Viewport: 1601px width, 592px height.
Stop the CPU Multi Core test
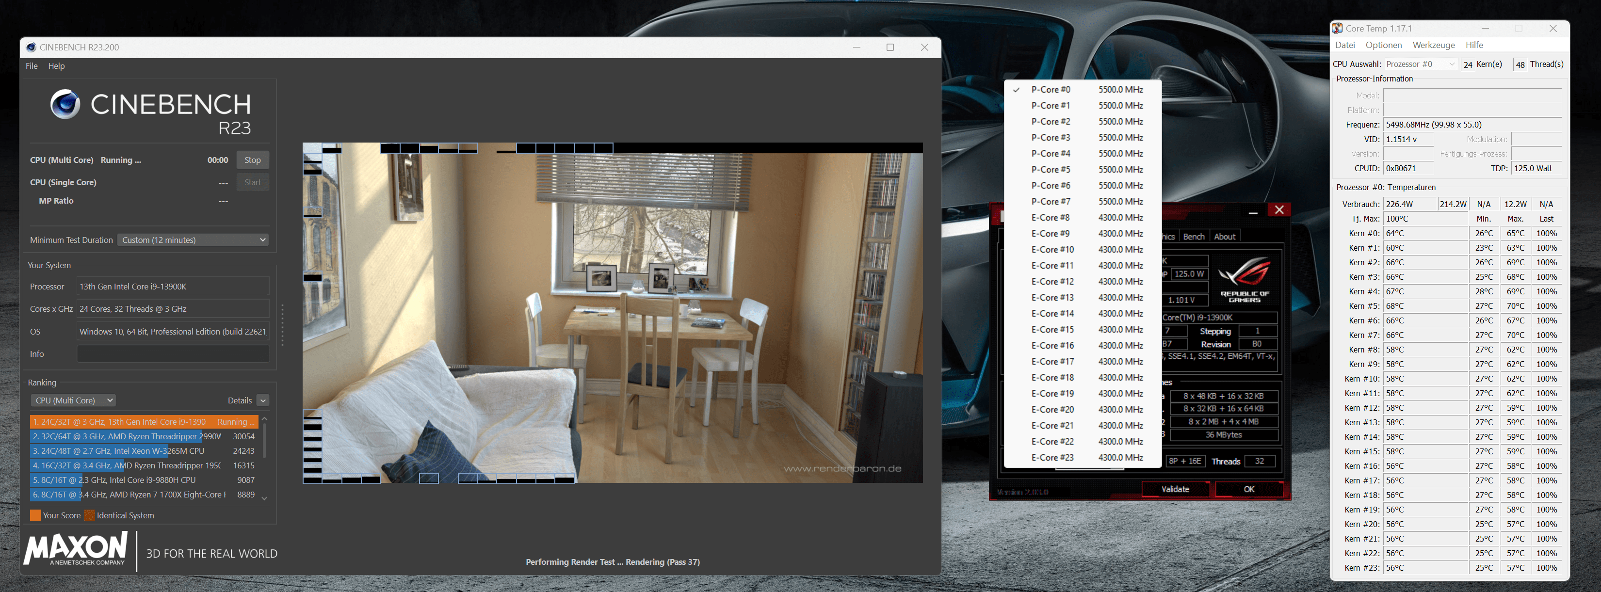[252, 160]
